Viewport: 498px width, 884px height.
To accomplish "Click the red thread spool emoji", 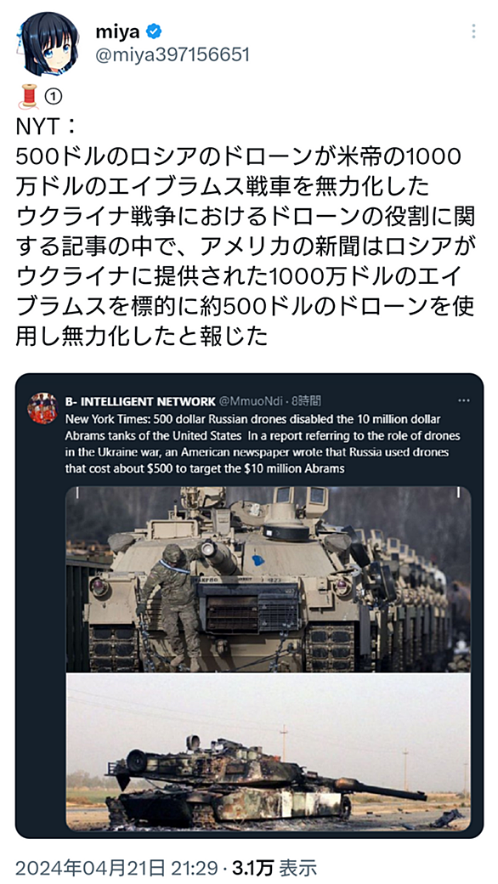I will coord(29,96).
